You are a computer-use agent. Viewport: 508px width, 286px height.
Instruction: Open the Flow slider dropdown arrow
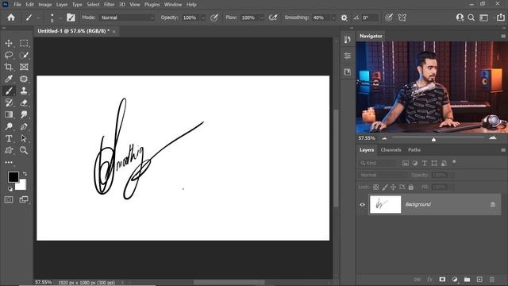[x=262, y=17]
